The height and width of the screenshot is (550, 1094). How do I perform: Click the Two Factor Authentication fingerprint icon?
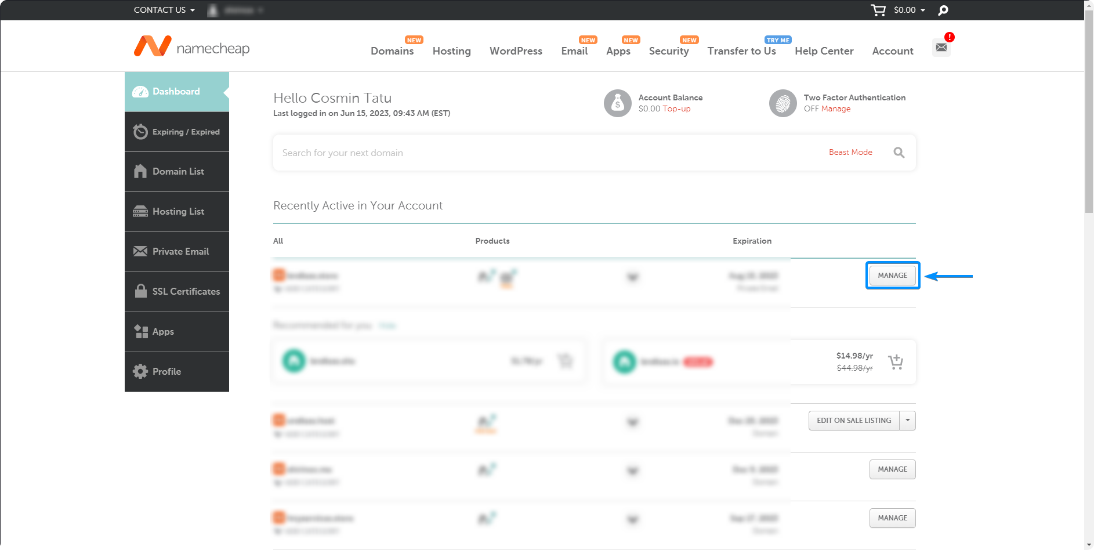point(783,103)
